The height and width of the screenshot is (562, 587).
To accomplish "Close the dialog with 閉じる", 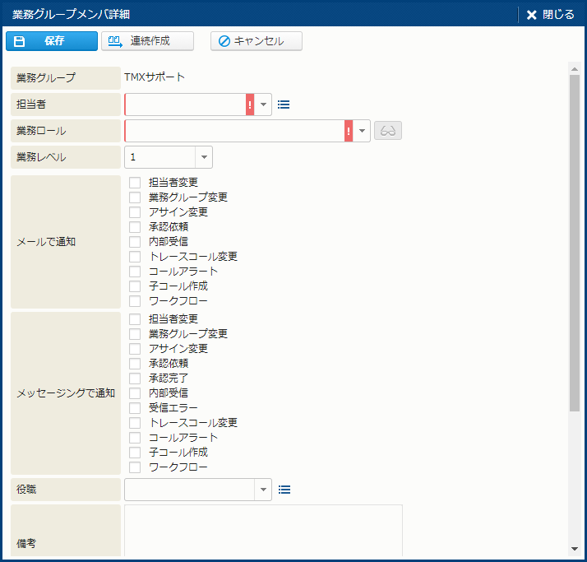I will (551, 15).
